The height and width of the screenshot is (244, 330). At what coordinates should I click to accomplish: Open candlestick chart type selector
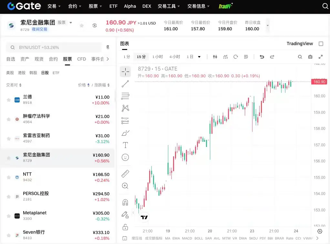215,57
